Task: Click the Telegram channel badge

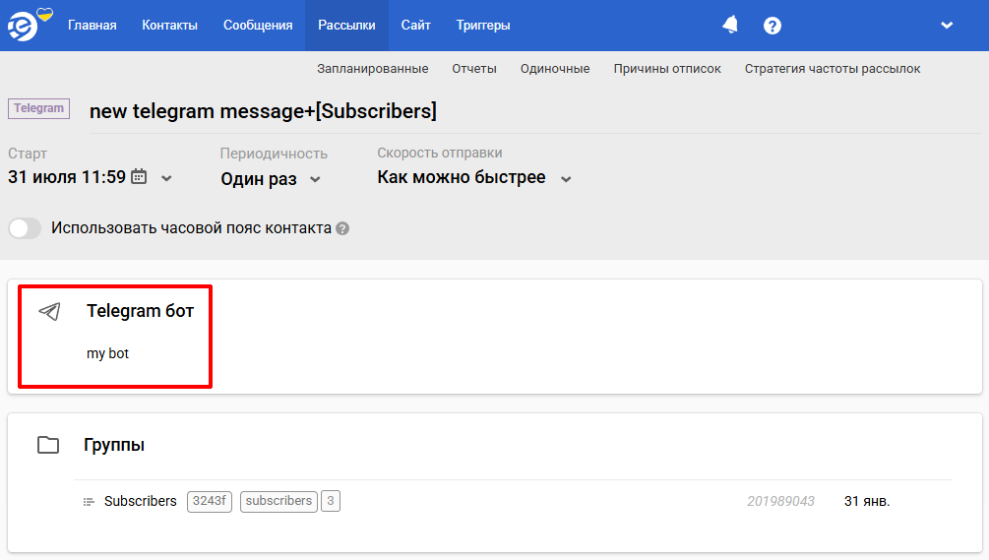Action: point(38,108)
